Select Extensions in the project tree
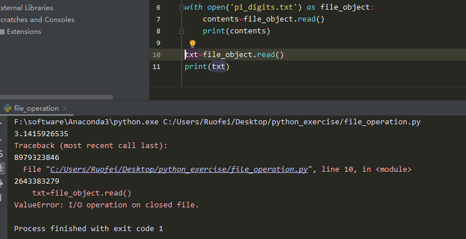This screenshot has height=239, width=466. coord(24,32)
